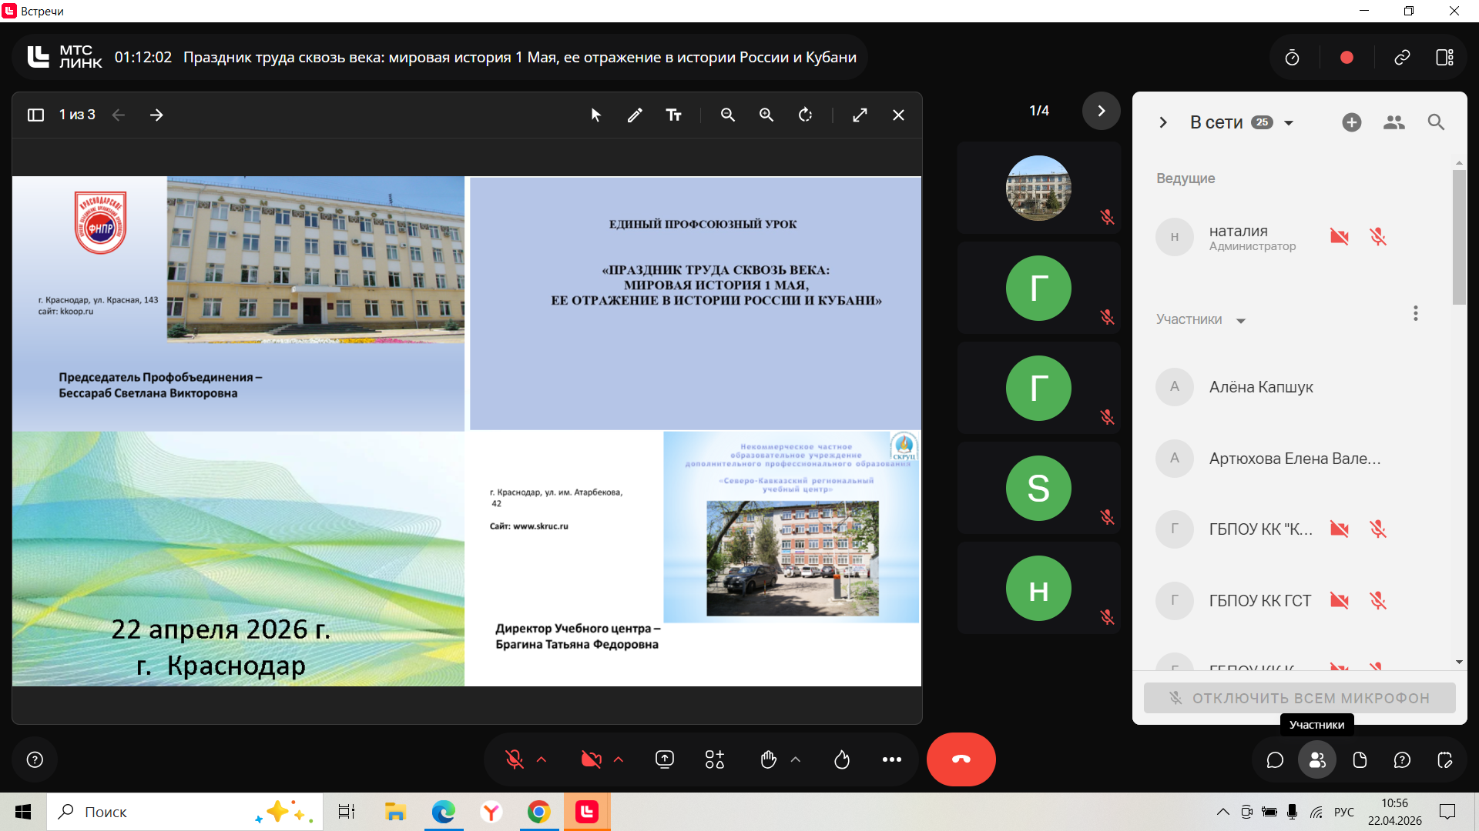Open participants options vertical dots menu
The height and width of the screenshot is (831, 1479).
click(1415, 313)
